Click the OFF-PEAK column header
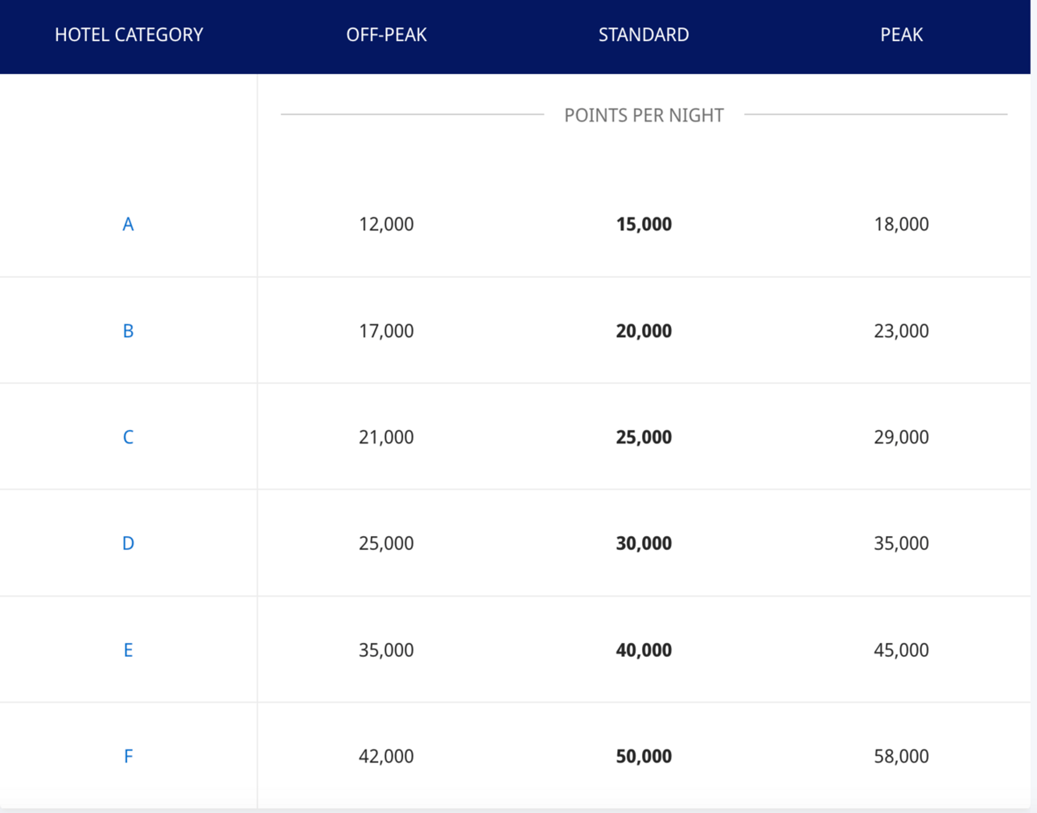Image resolution: width=1037 pixels, height=813 pixels. click(x=387, y=35)
